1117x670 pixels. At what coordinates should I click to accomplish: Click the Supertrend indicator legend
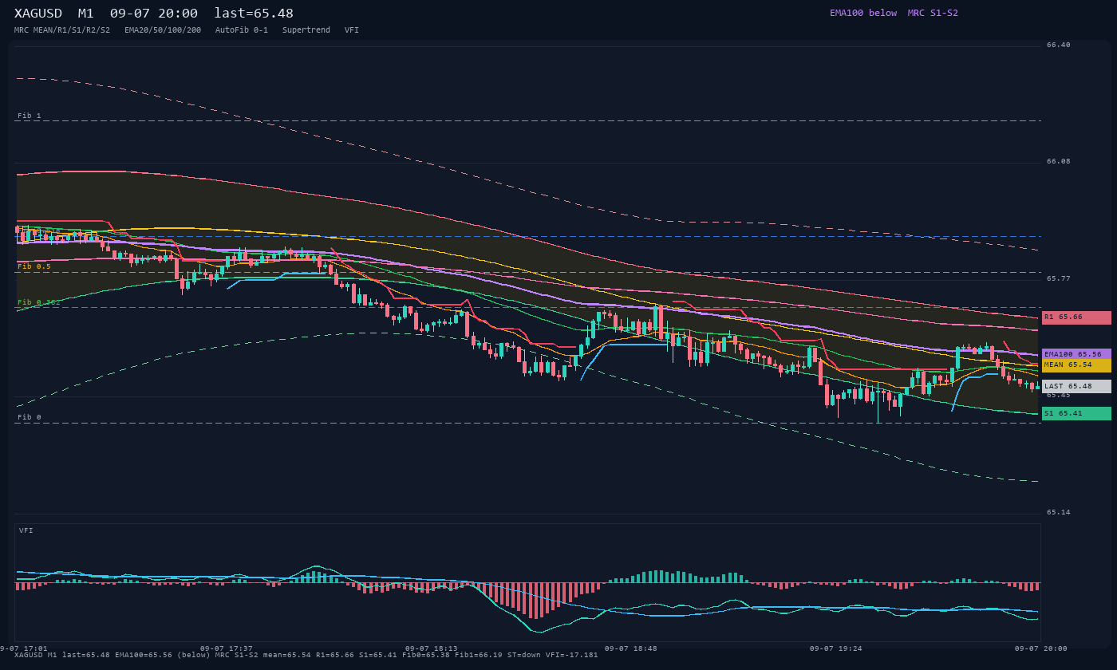(x=306, y=30)
